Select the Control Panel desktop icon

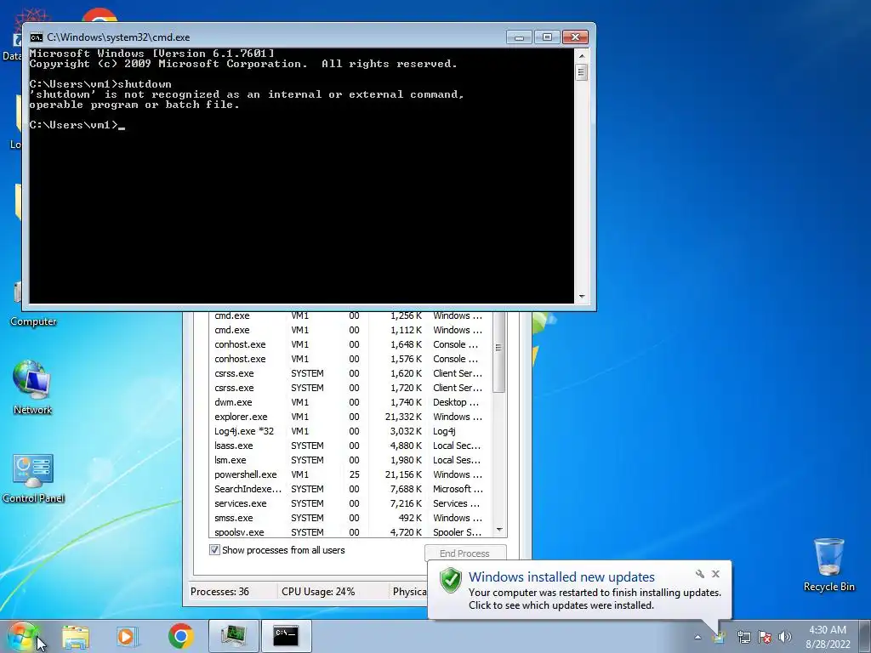(x=33, y=478)
